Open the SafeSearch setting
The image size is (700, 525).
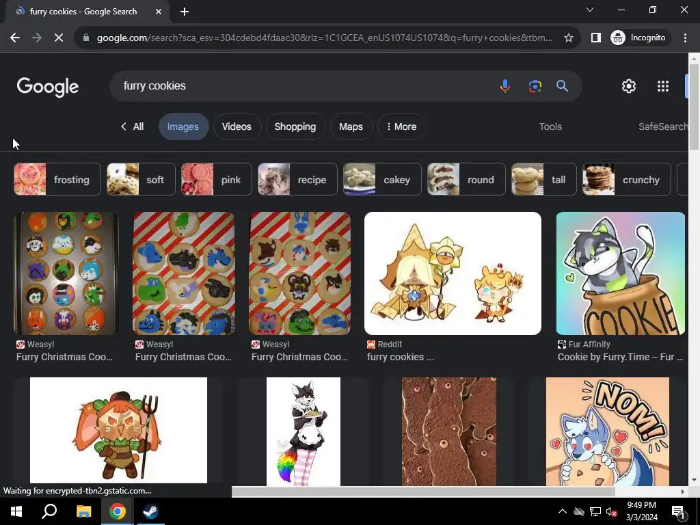[663, 126]
